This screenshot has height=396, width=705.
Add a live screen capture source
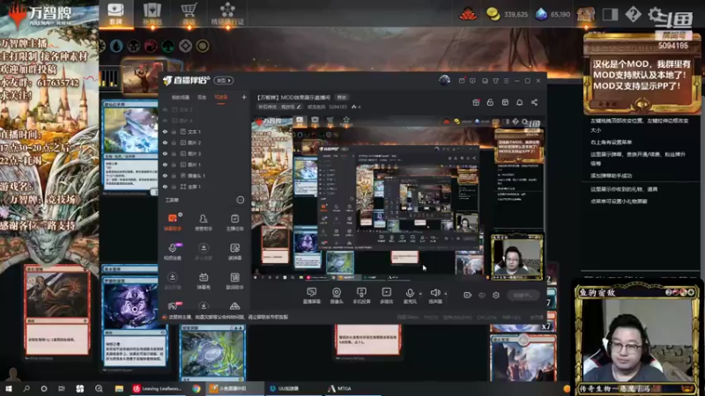coord(311,296)
